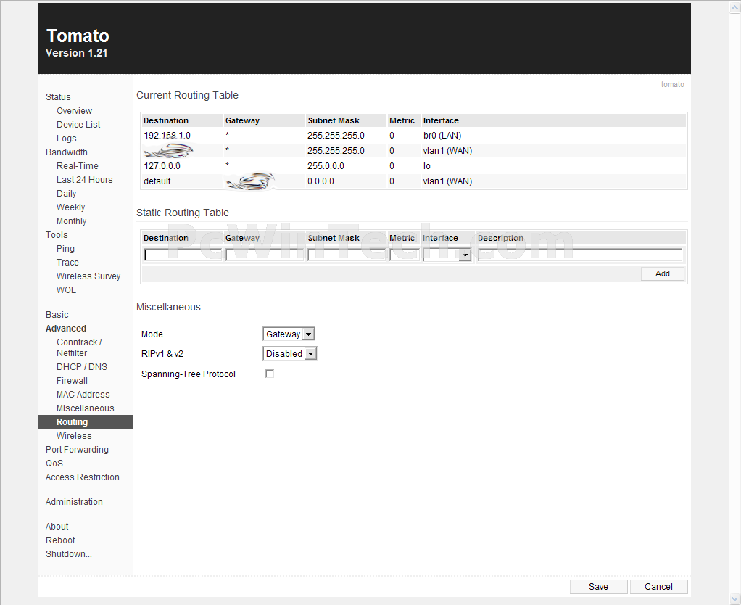Focus the static route Metric field

404,255
